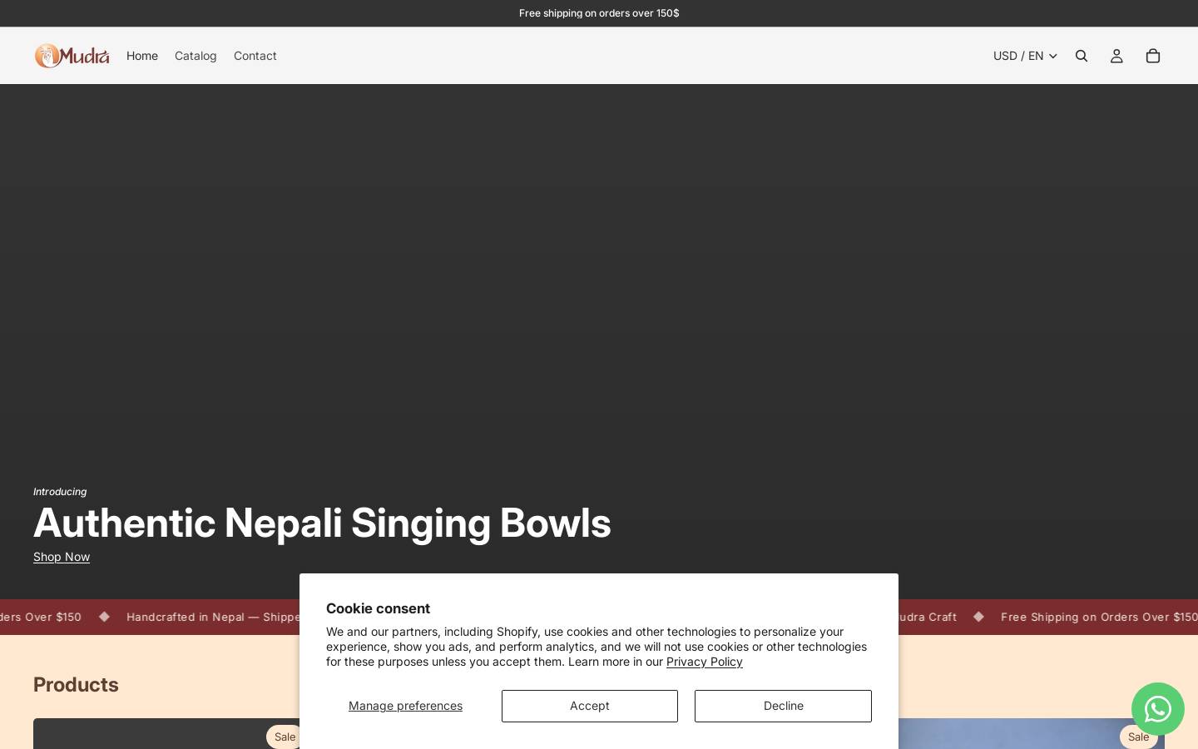Image resolution: width=1198 pixels, height=749 pixels.
Task: Open the shopping cart icon
Action: click(x=1153, y=56)
